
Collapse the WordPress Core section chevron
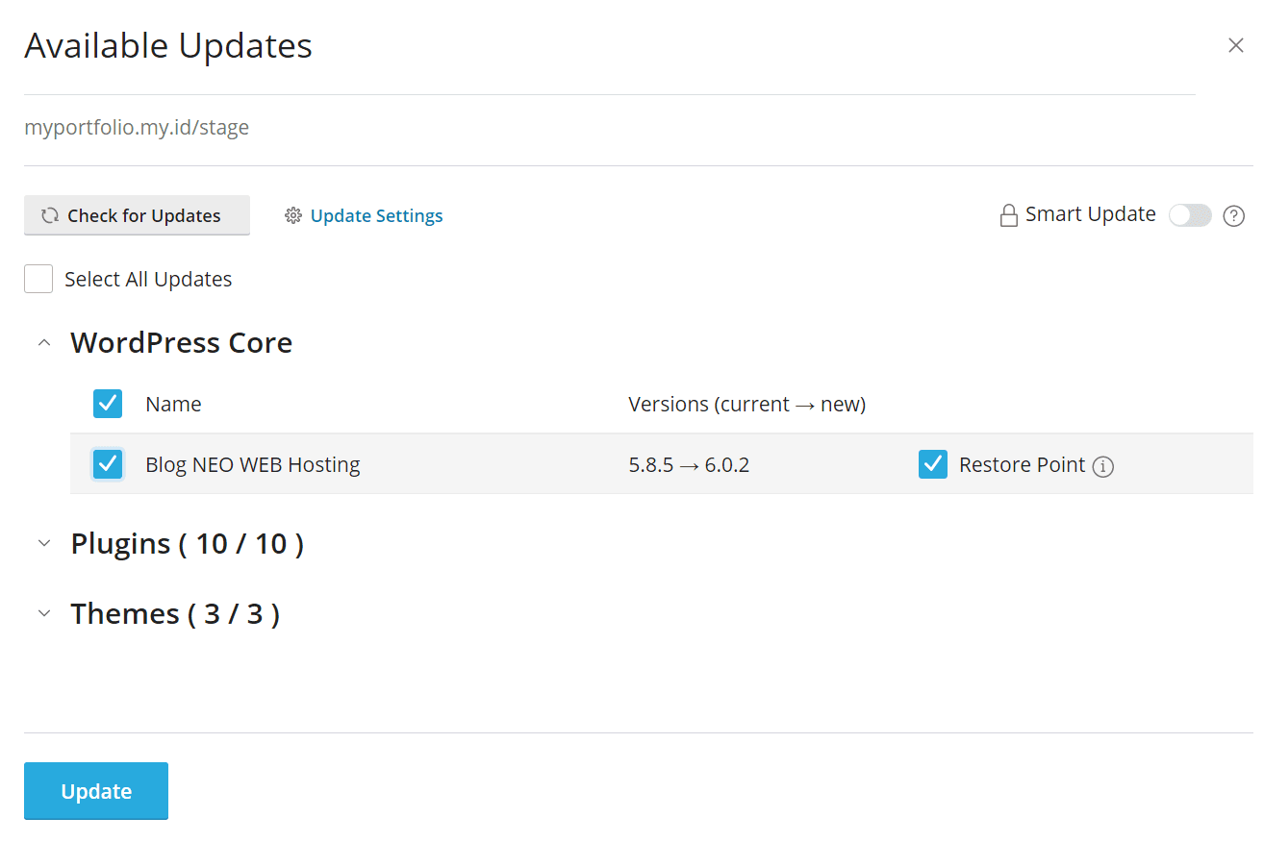pyautogui.click(x=44, y=343)
